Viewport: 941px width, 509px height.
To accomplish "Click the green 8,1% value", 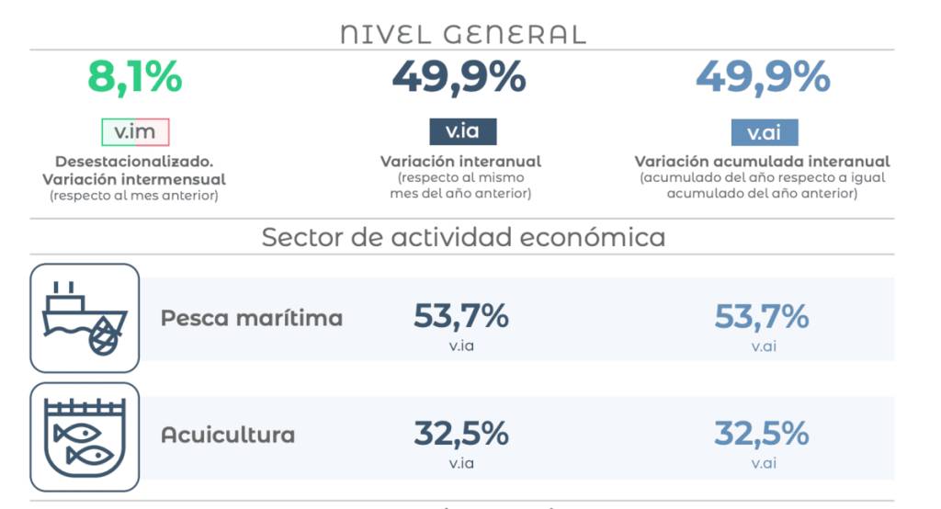I will 135,78.
